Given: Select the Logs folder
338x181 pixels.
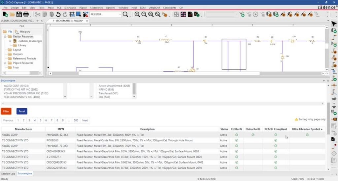Looking at the screenshot, I should 16,67.
